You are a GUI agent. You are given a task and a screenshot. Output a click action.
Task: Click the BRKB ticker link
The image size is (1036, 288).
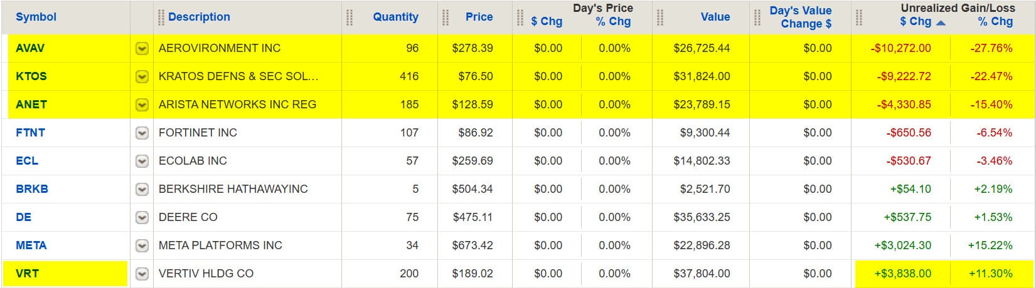click(32, 189)
